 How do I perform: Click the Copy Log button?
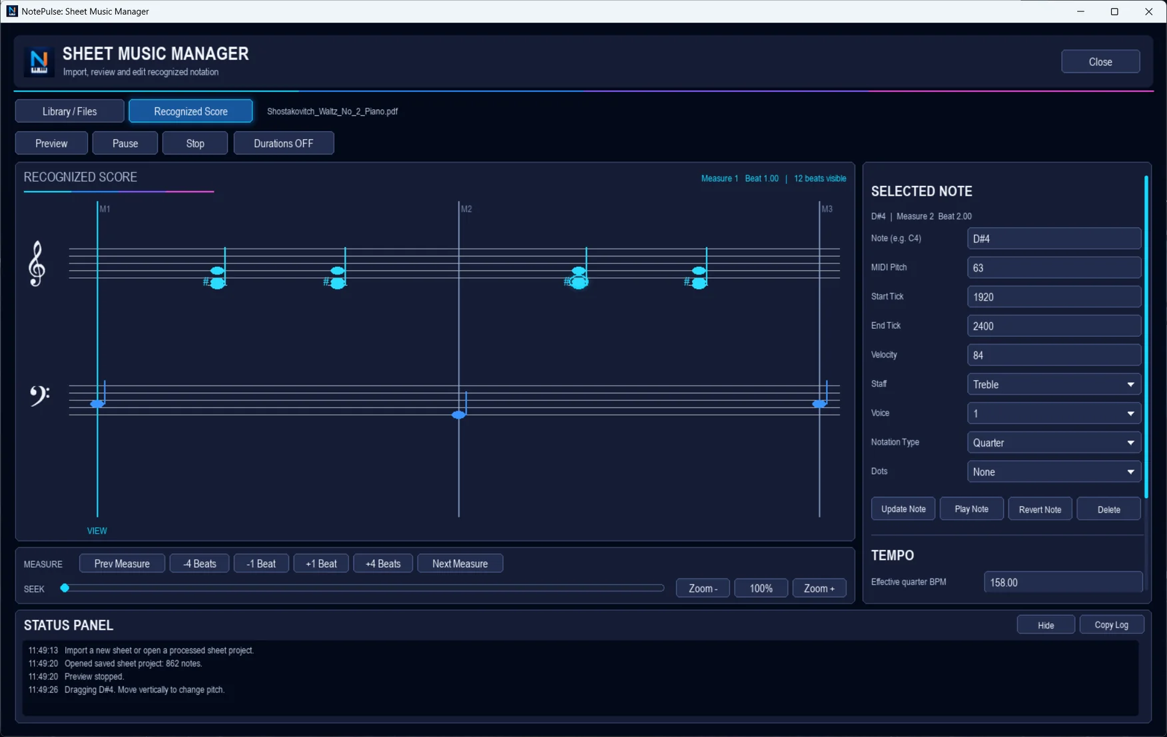coord(1111,624)
